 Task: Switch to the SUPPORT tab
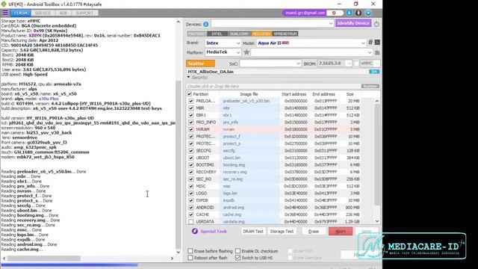pyautogui.click(x=84, y=13)
